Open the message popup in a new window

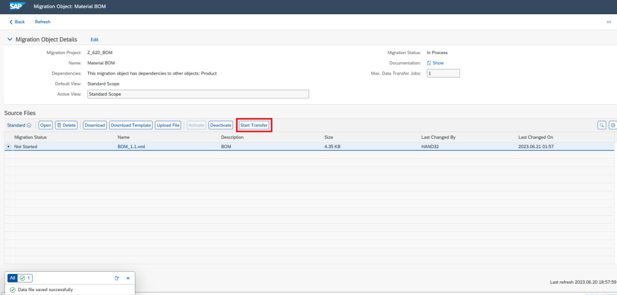pos(117,278)
